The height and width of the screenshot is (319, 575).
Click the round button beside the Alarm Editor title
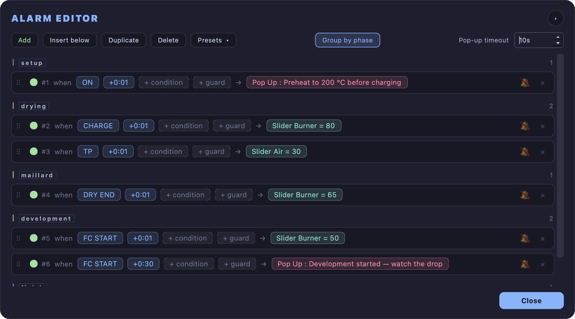tap(556, 18)
